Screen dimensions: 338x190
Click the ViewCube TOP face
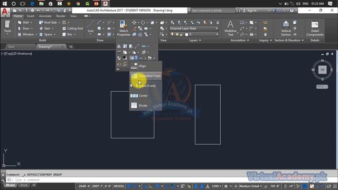coord(323,70)
